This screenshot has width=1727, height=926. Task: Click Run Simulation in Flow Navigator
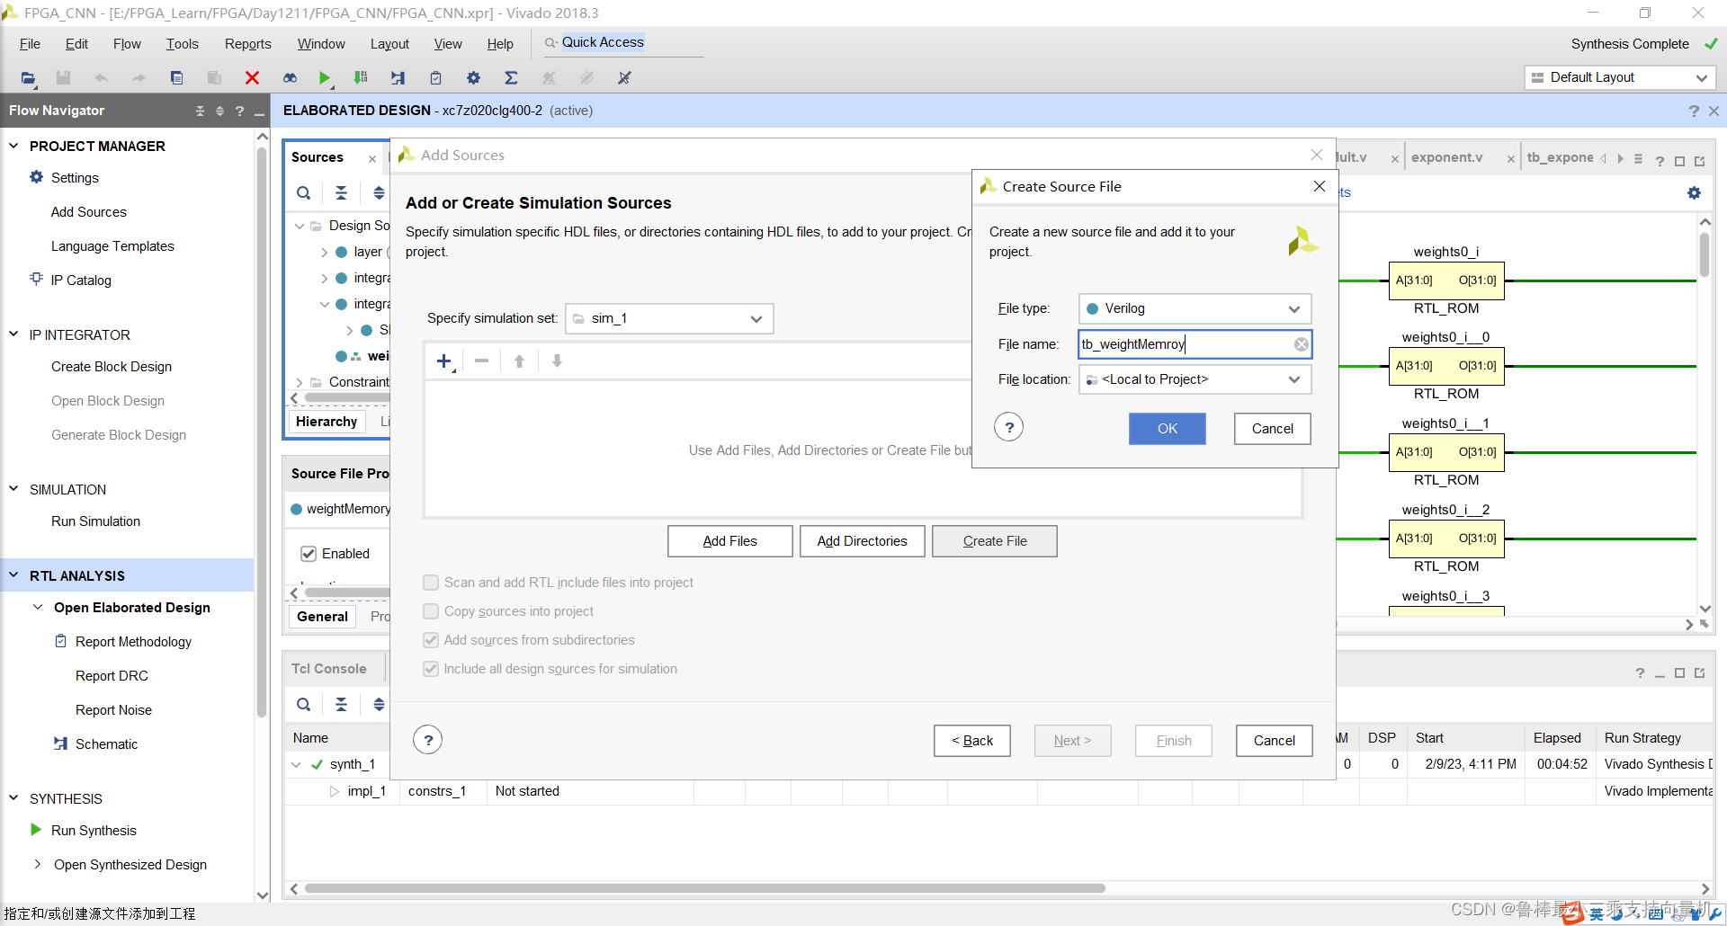point(95,521)
